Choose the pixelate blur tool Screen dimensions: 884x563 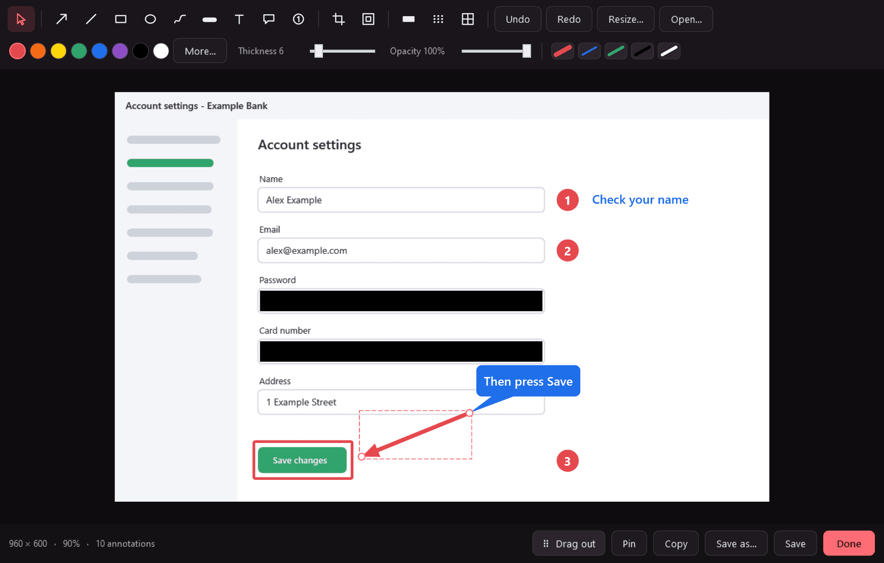438,19
